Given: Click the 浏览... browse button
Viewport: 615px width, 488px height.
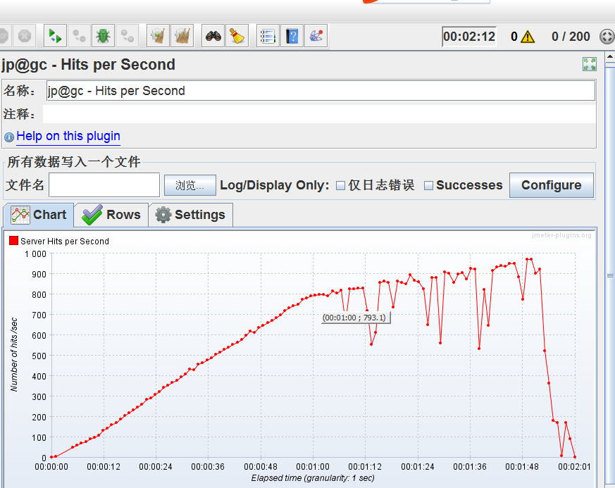Looking at the screenshot, I should click(x=190, y=185).
